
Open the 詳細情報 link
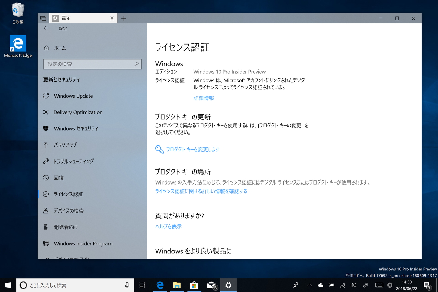pyautogui.click(x=204, y=98)
